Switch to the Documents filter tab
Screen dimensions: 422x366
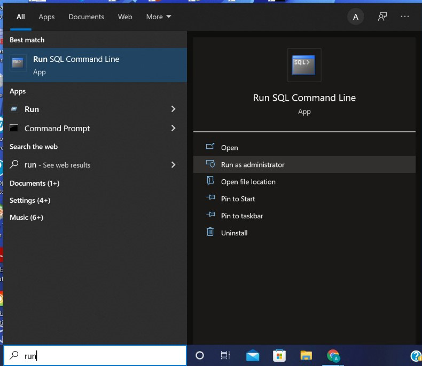(86, 17)
